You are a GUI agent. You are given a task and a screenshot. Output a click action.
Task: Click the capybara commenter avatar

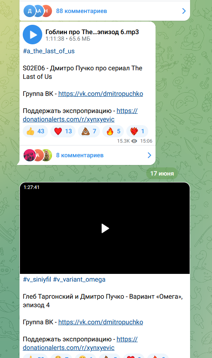pyautogui.click(x=47, y=155)
